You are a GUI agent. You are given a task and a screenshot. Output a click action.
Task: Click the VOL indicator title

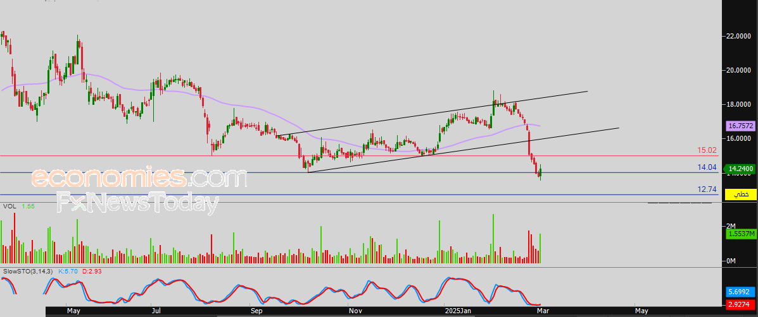pyautogui.click(x=9, y=206)
